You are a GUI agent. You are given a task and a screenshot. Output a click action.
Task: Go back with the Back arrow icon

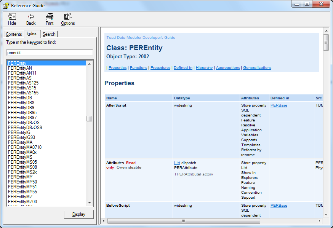click(31, 16)
